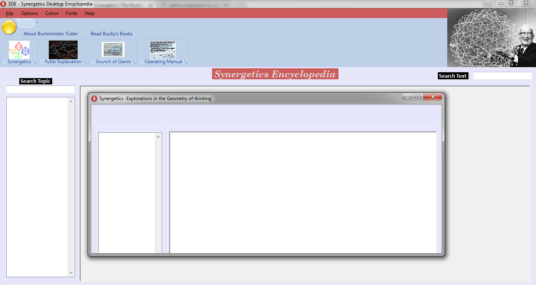Screen dimensions: 536x285
Task: Click the Search Topic input field
Action: click(x=40, y=90)
